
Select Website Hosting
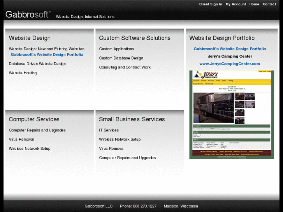tap(23, 73)
